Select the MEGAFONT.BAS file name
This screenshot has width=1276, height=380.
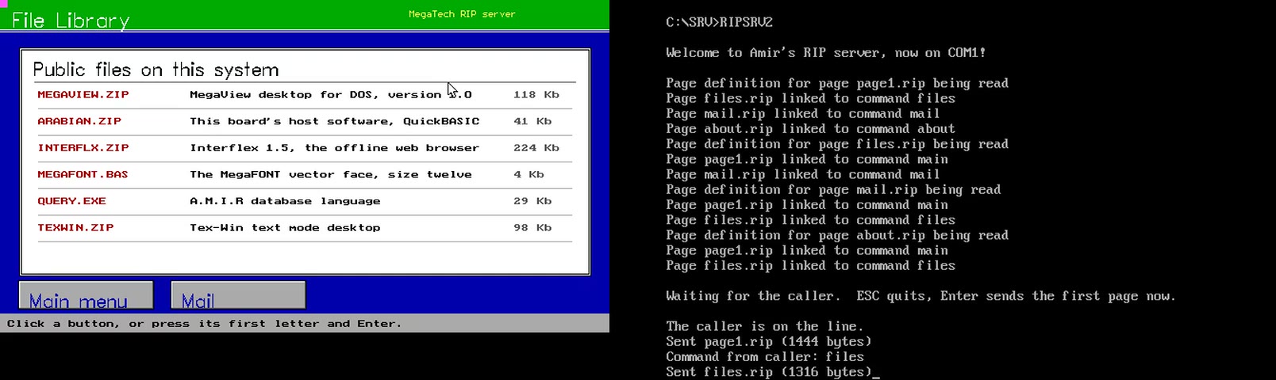(83, 174)
